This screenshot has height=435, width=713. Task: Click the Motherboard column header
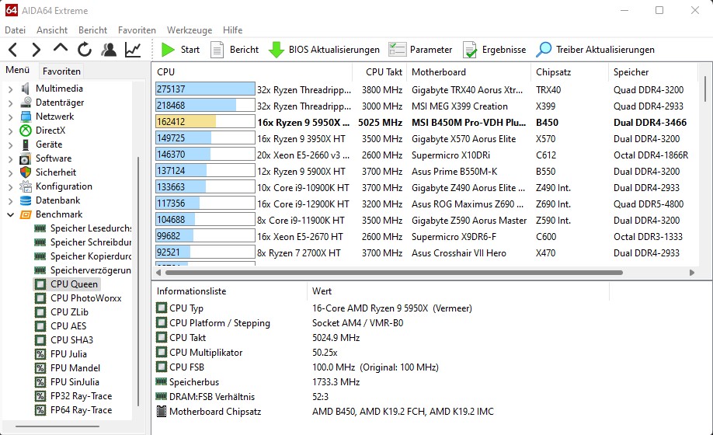tap(468, 71)
